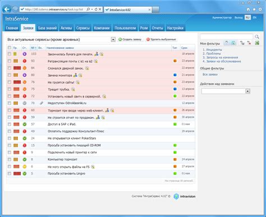Click clock icon after 'Не могу открыть файлы на FS'
The width and height of the screenshot is (266, 217).
coord(93,167)
